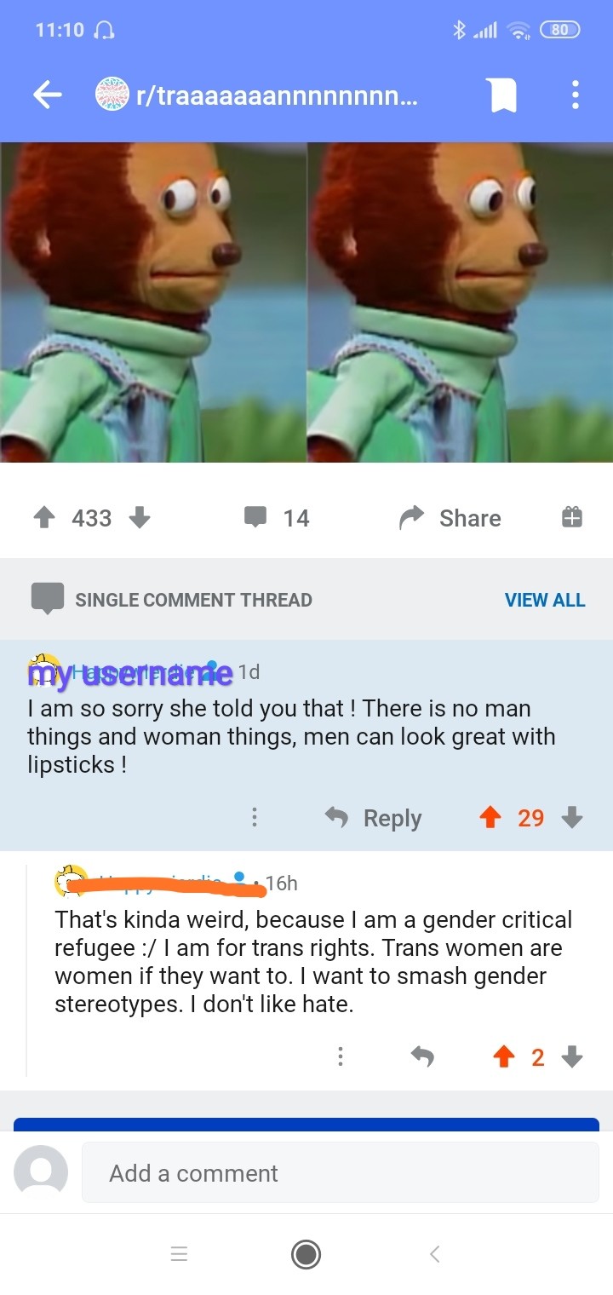The height and width of the screenshot is (1295, 613).
Task: Bookmark this post with the save icon
Action: coord(502,95)
